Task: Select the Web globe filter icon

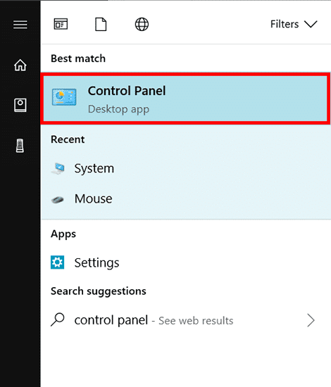Action: tap(142, 24)
